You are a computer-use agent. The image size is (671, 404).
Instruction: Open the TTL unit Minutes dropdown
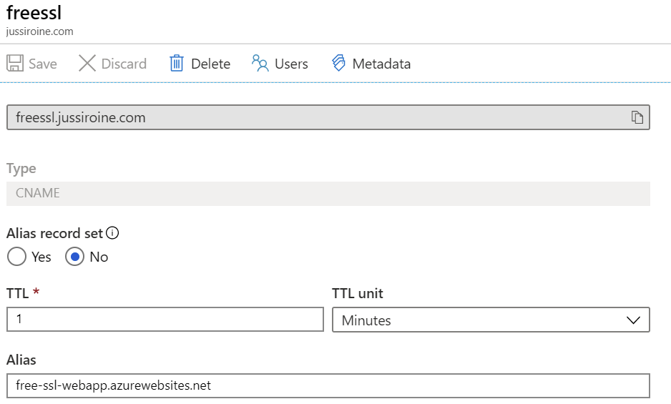point(491,320)
